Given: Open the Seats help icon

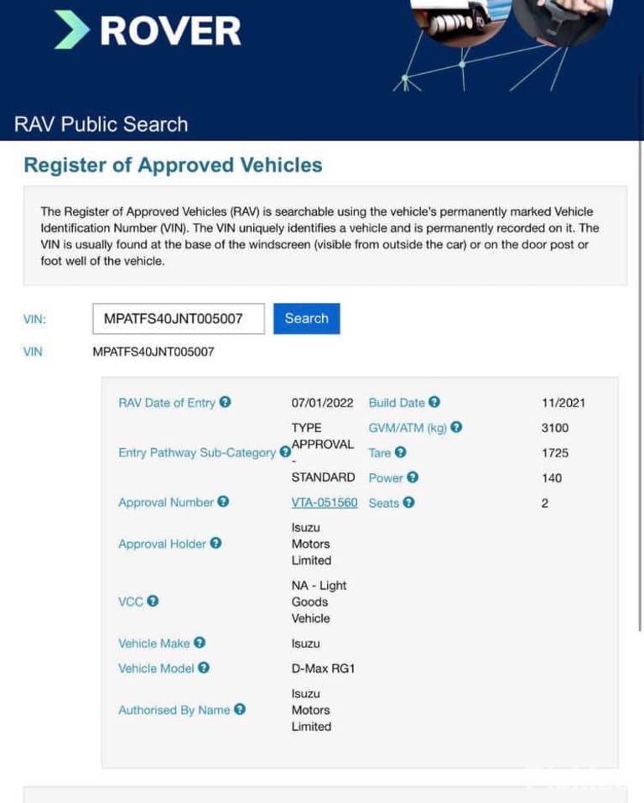Looking at the screenshot, I should click(x=408, y=503).
